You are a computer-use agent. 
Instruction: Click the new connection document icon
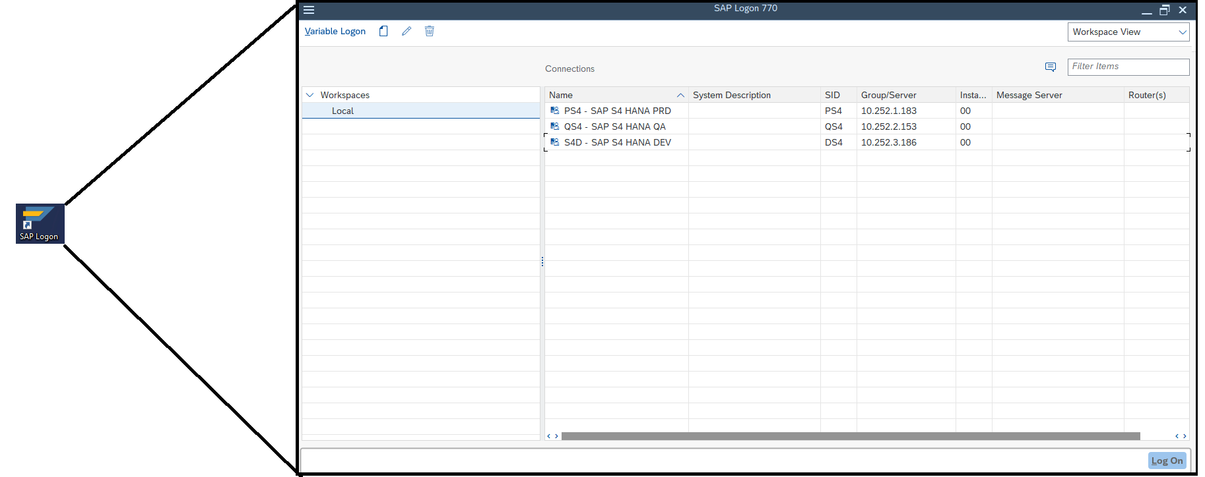[383, 31]
